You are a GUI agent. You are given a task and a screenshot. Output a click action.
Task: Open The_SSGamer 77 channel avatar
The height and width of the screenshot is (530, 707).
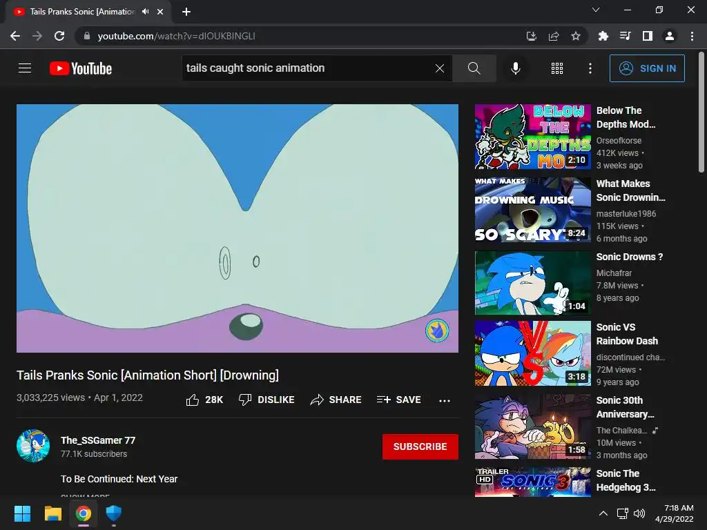(x=33, y=446)
